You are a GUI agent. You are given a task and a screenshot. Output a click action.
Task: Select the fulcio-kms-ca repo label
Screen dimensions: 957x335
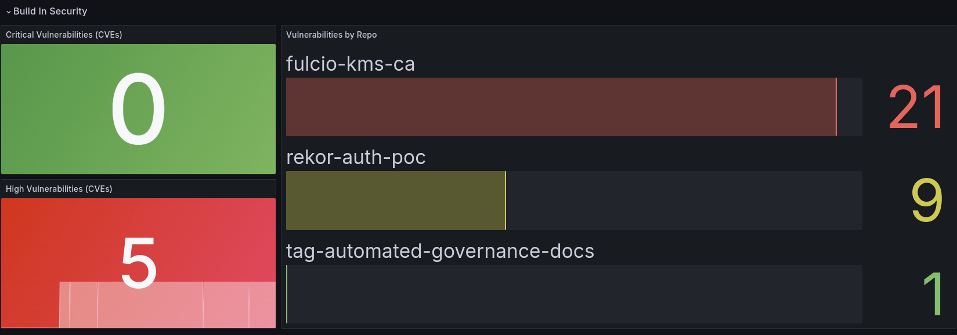pyautogui.click(x=350, y=64)
